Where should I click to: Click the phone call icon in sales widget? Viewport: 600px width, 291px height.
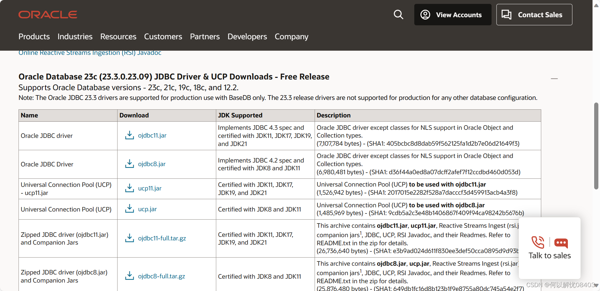point(538,242)
